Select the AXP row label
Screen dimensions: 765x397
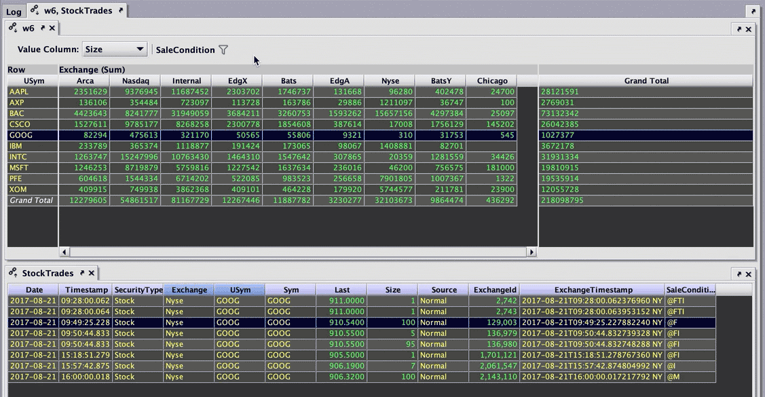pyautogui.click(x=33, y=102)
